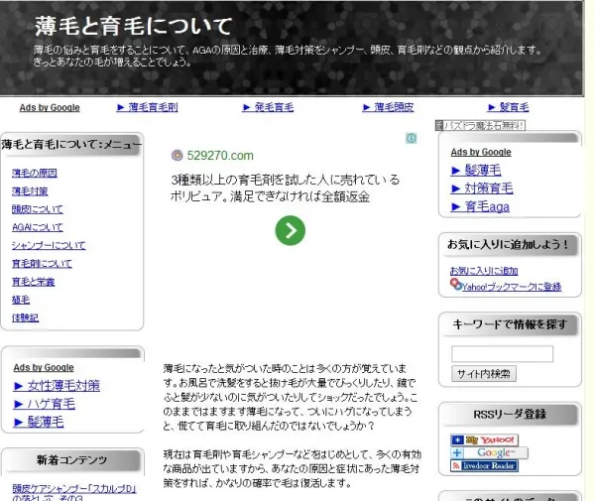The height and width of the screenshot is (501, 595).
Task: Click the green arrow button in the ad
Action: coord(291,230)
